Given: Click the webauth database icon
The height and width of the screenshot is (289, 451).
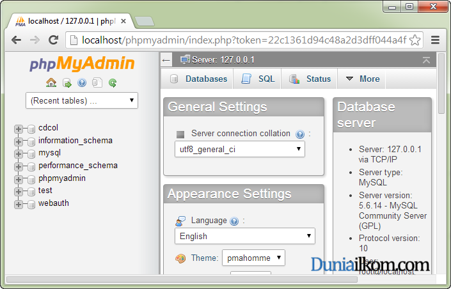Looking at the screenshot, I should click(31, 205).
